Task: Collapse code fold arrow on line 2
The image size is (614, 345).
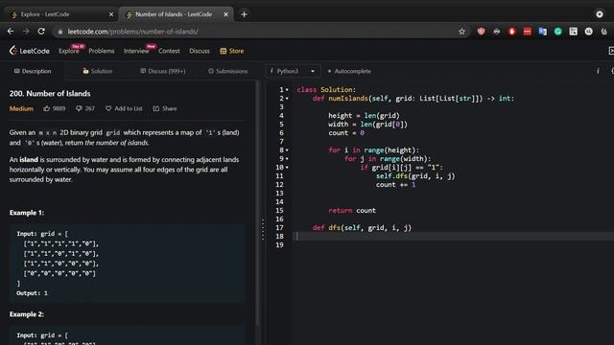Action: pyautogui.click(x=287, y=99)
